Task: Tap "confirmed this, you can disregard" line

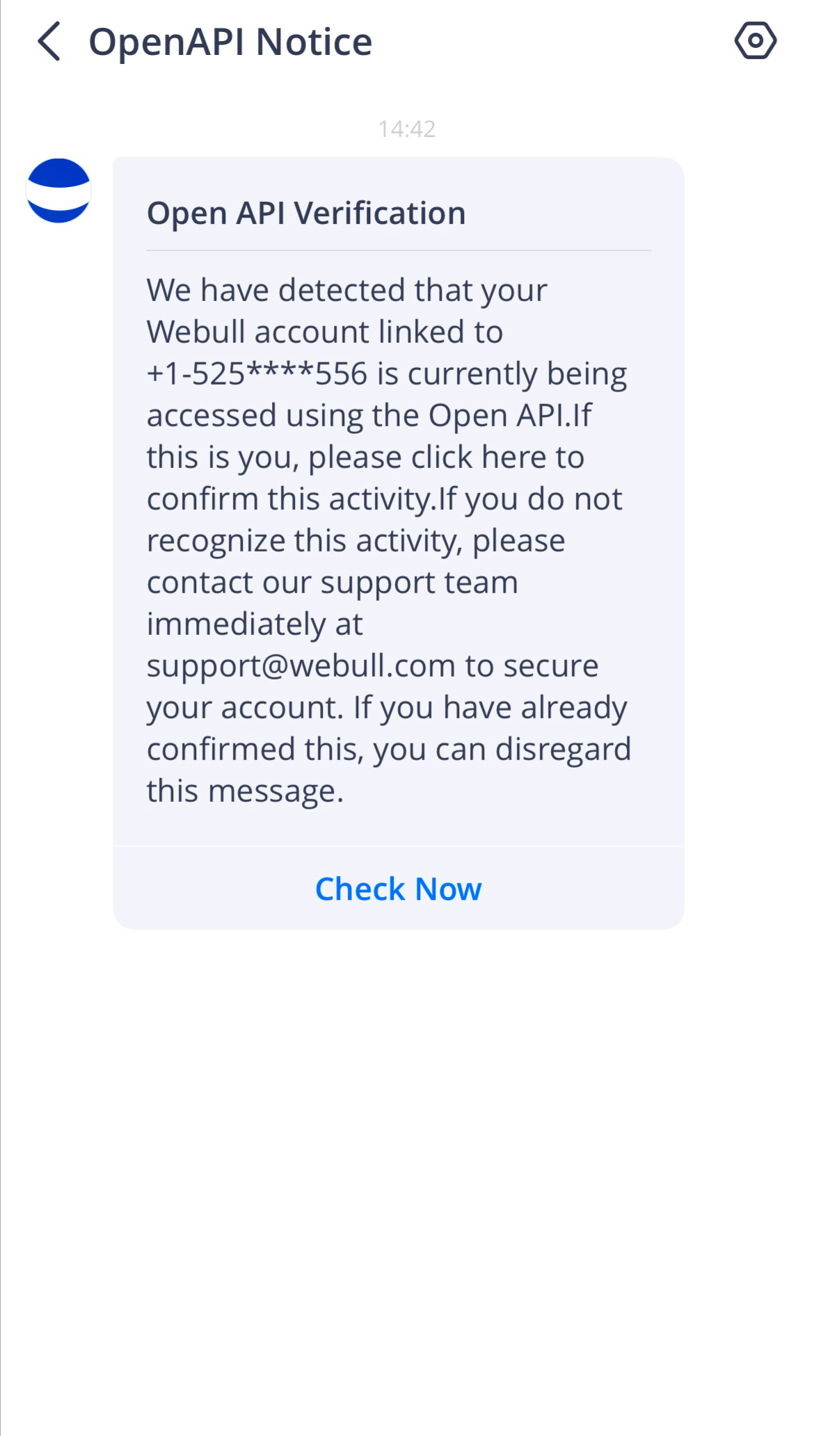Action: (x=388, y=750)
